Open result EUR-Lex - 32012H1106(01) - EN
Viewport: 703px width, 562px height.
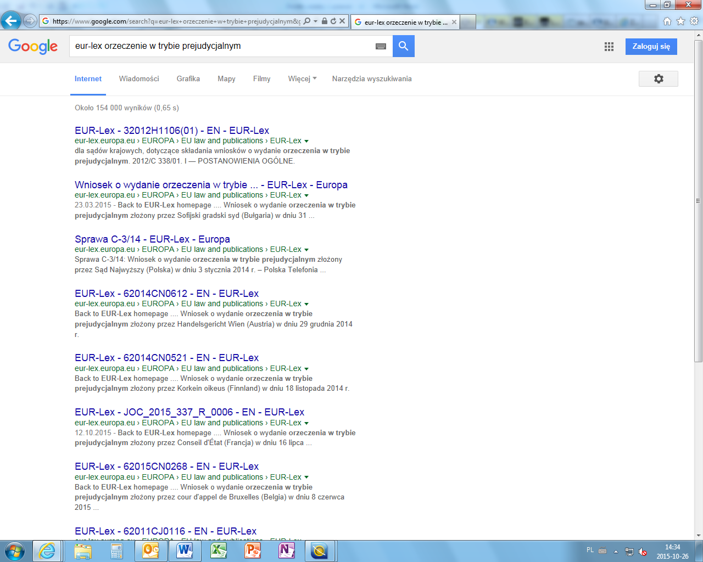pos(172,131)
